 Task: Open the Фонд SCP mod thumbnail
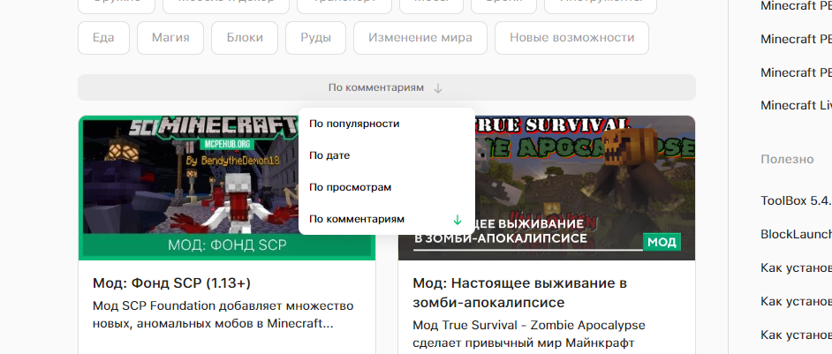click(x=227, y=188)
